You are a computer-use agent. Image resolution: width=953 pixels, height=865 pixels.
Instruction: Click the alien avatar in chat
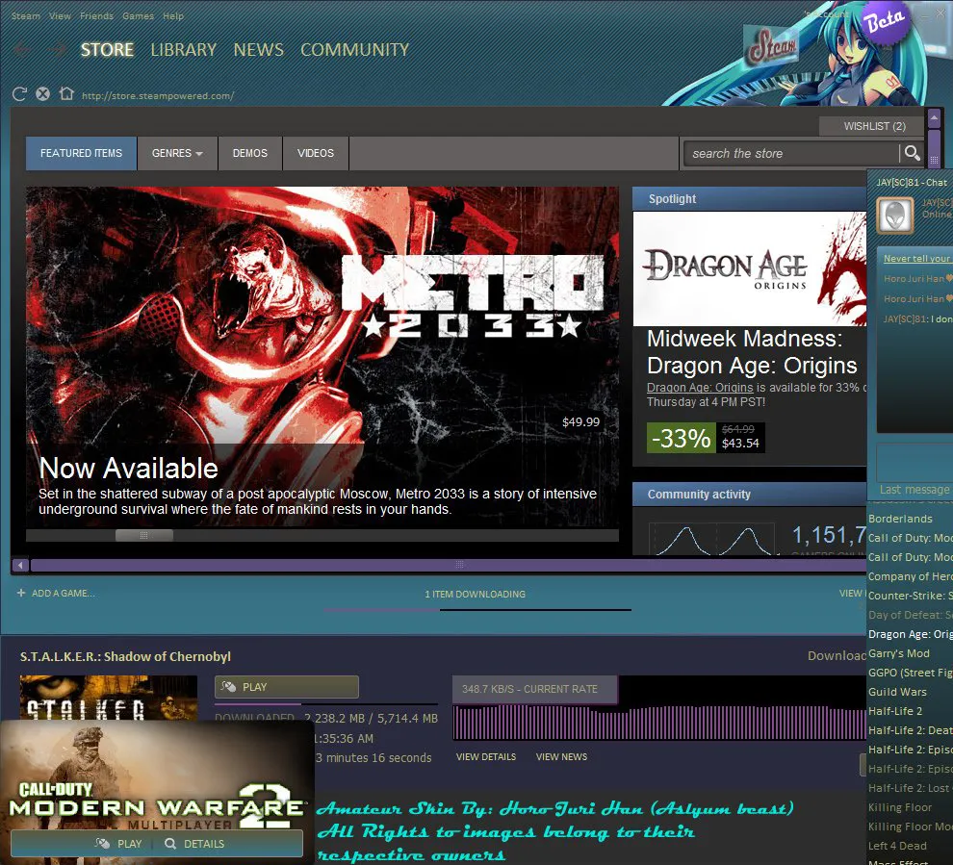tap(895, 215)
